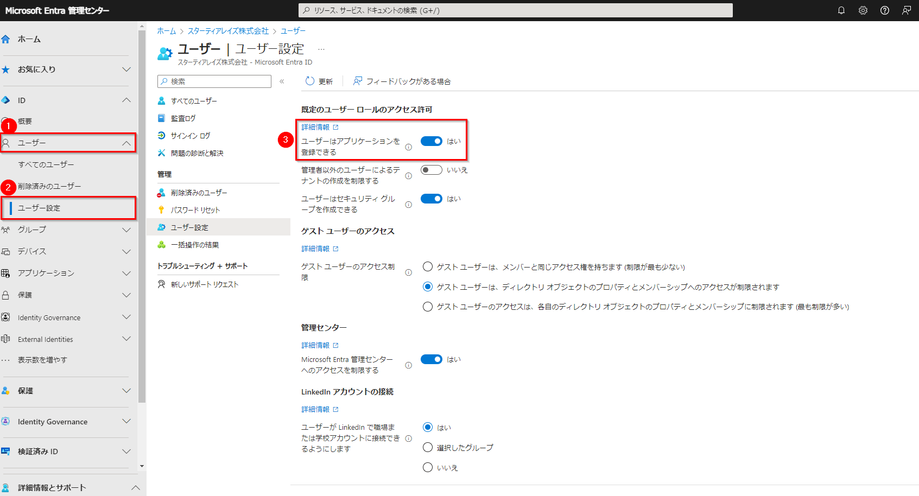Screen dimensions: 919x496
Task: Click the favorites star icon
Action: (x=6, y=69)
